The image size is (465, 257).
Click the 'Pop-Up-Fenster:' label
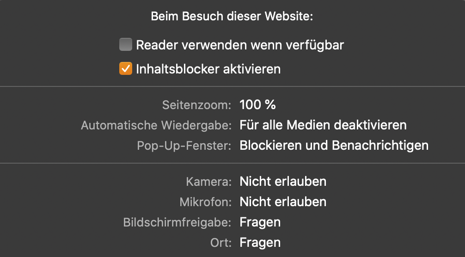[x=184, y=146]
